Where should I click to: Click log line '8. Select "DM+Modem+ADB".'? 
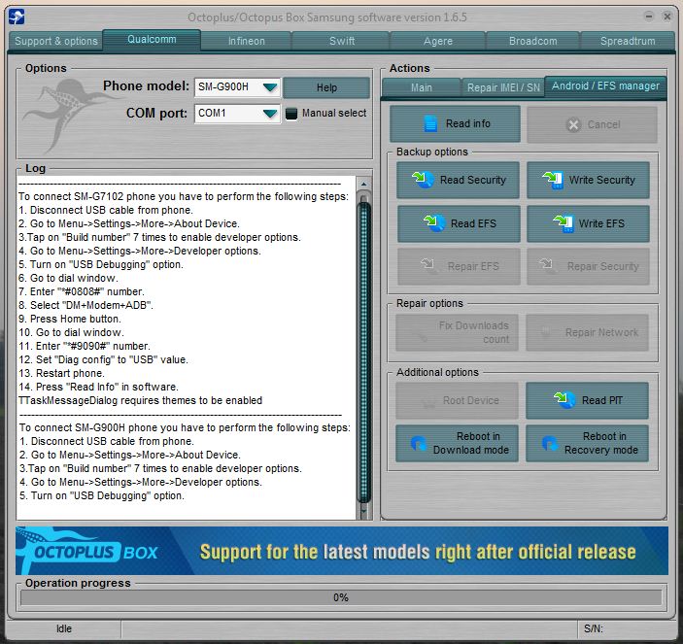[x=85, y=305]
